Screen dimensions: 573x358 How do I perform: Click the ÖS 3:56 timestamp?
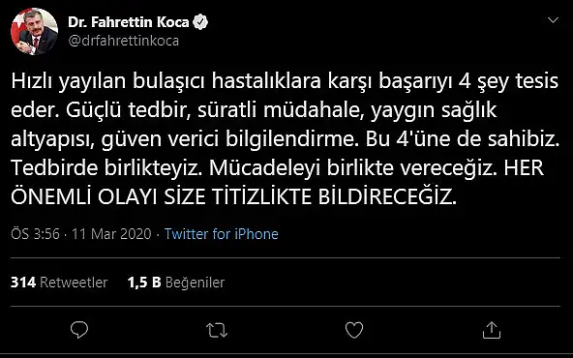click(35, 234)
